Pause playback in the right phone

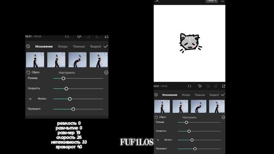pos(189,86)
